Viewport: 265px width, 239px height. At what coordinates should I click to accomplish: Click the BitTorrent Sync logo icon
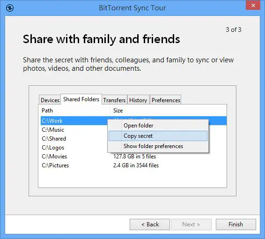coord(10,8)
